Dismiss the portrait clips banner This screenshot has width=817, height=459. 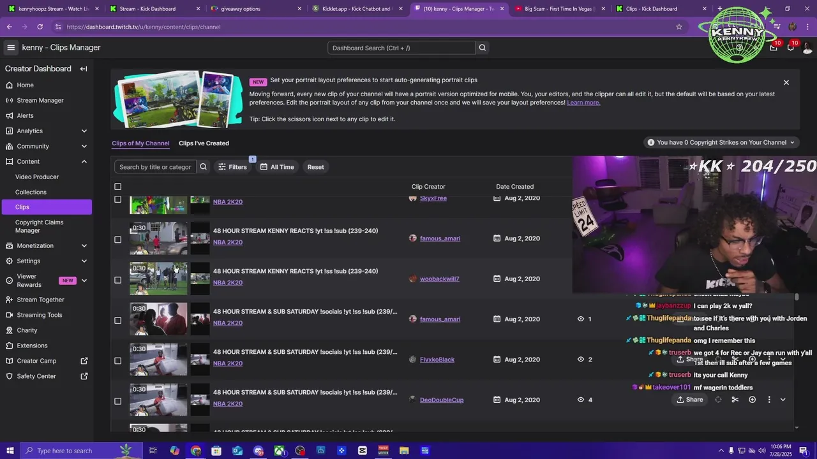786,82
